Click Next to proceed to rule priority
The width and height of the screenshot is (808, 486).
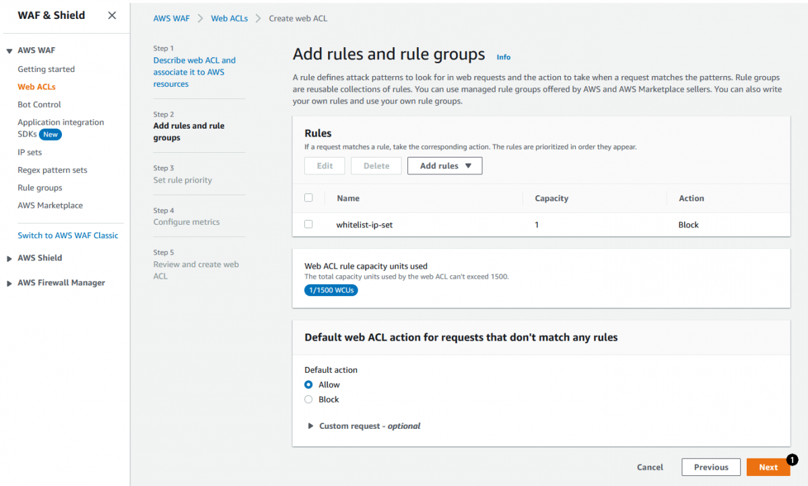point(768,466)
